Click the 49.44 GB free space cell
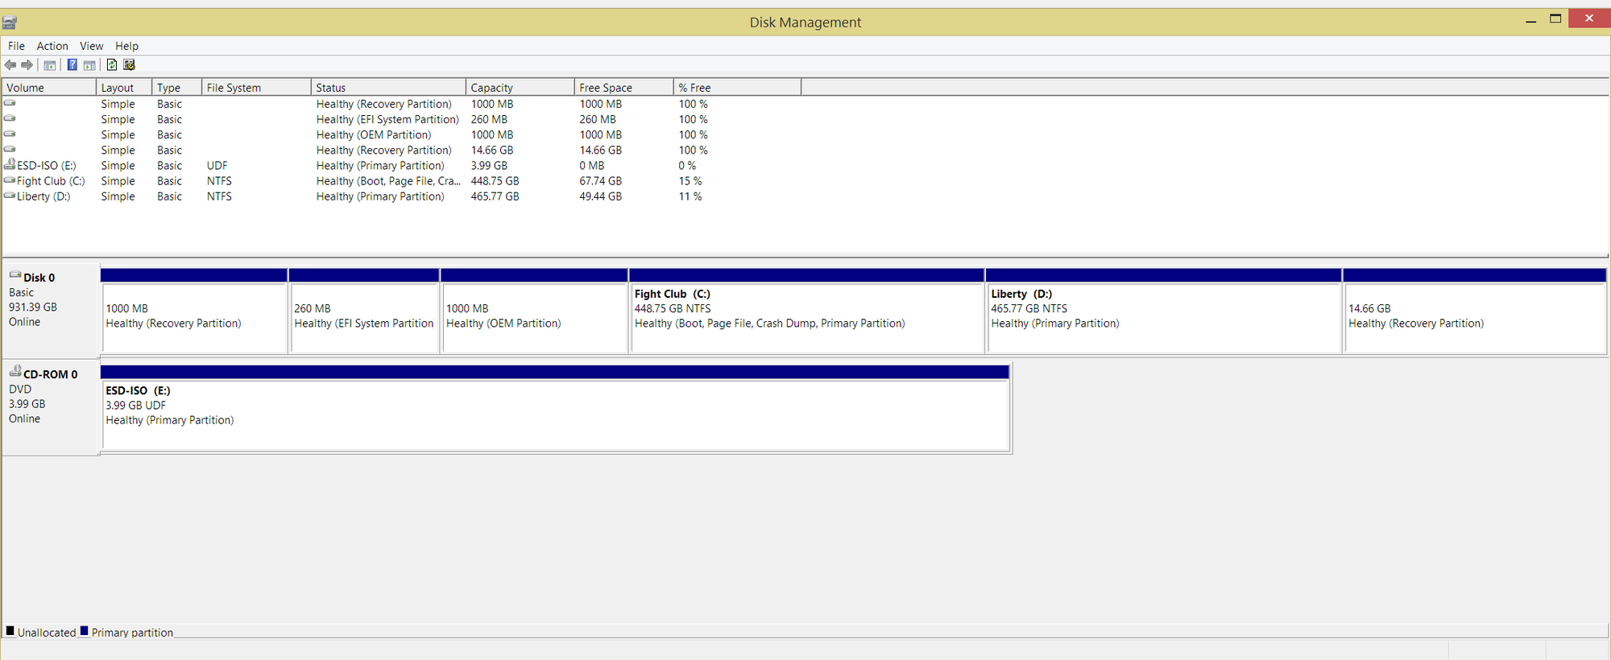The height and width of the screenshot is (660, 1611). 601,196
